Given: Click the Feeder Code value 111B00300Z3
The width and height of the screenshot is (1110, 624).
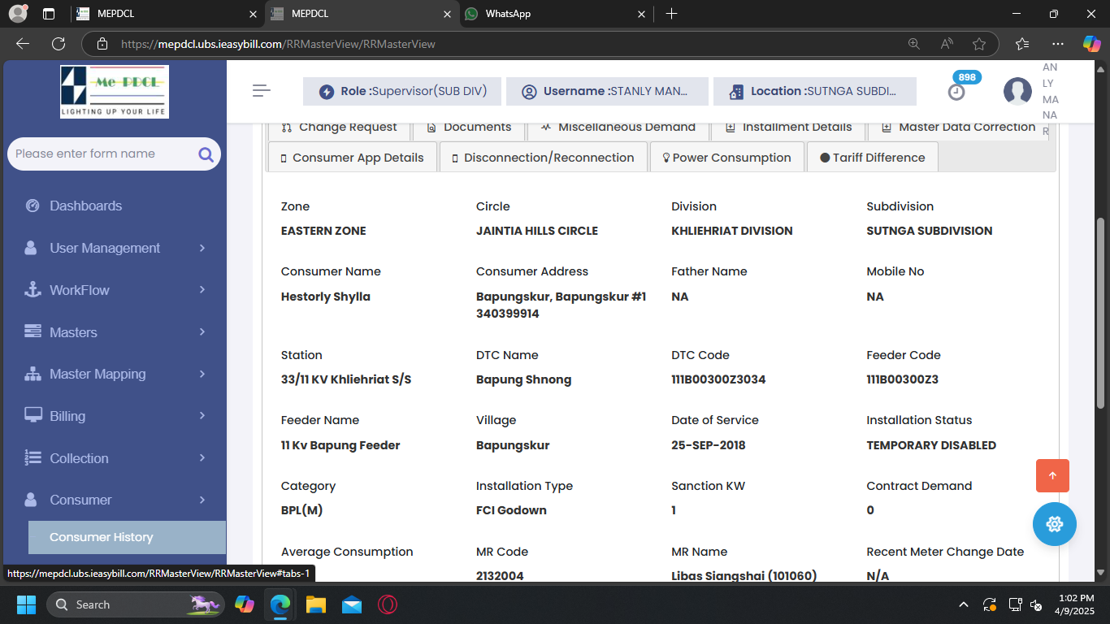Looking at the screenshot, I should click(x=903, y=379).
